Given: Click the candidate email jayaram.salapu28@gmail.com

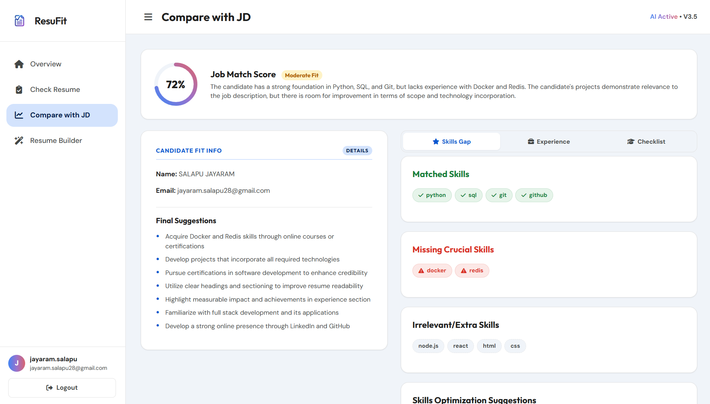Looking at the screenshot, I should [x=224, y=191].
